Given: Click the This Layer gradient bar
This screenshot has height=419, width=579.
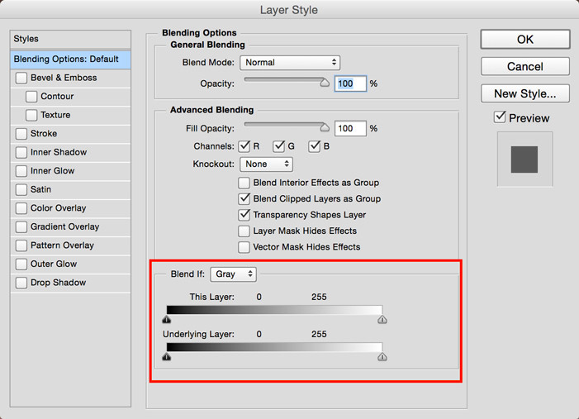Looking at the screenshot, I should [274, 310].
